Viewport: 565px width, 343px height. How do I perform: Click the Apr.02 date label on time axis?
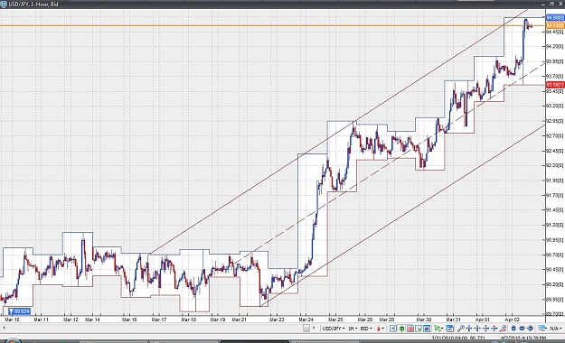pyautogui.click(x=512, y=320)
